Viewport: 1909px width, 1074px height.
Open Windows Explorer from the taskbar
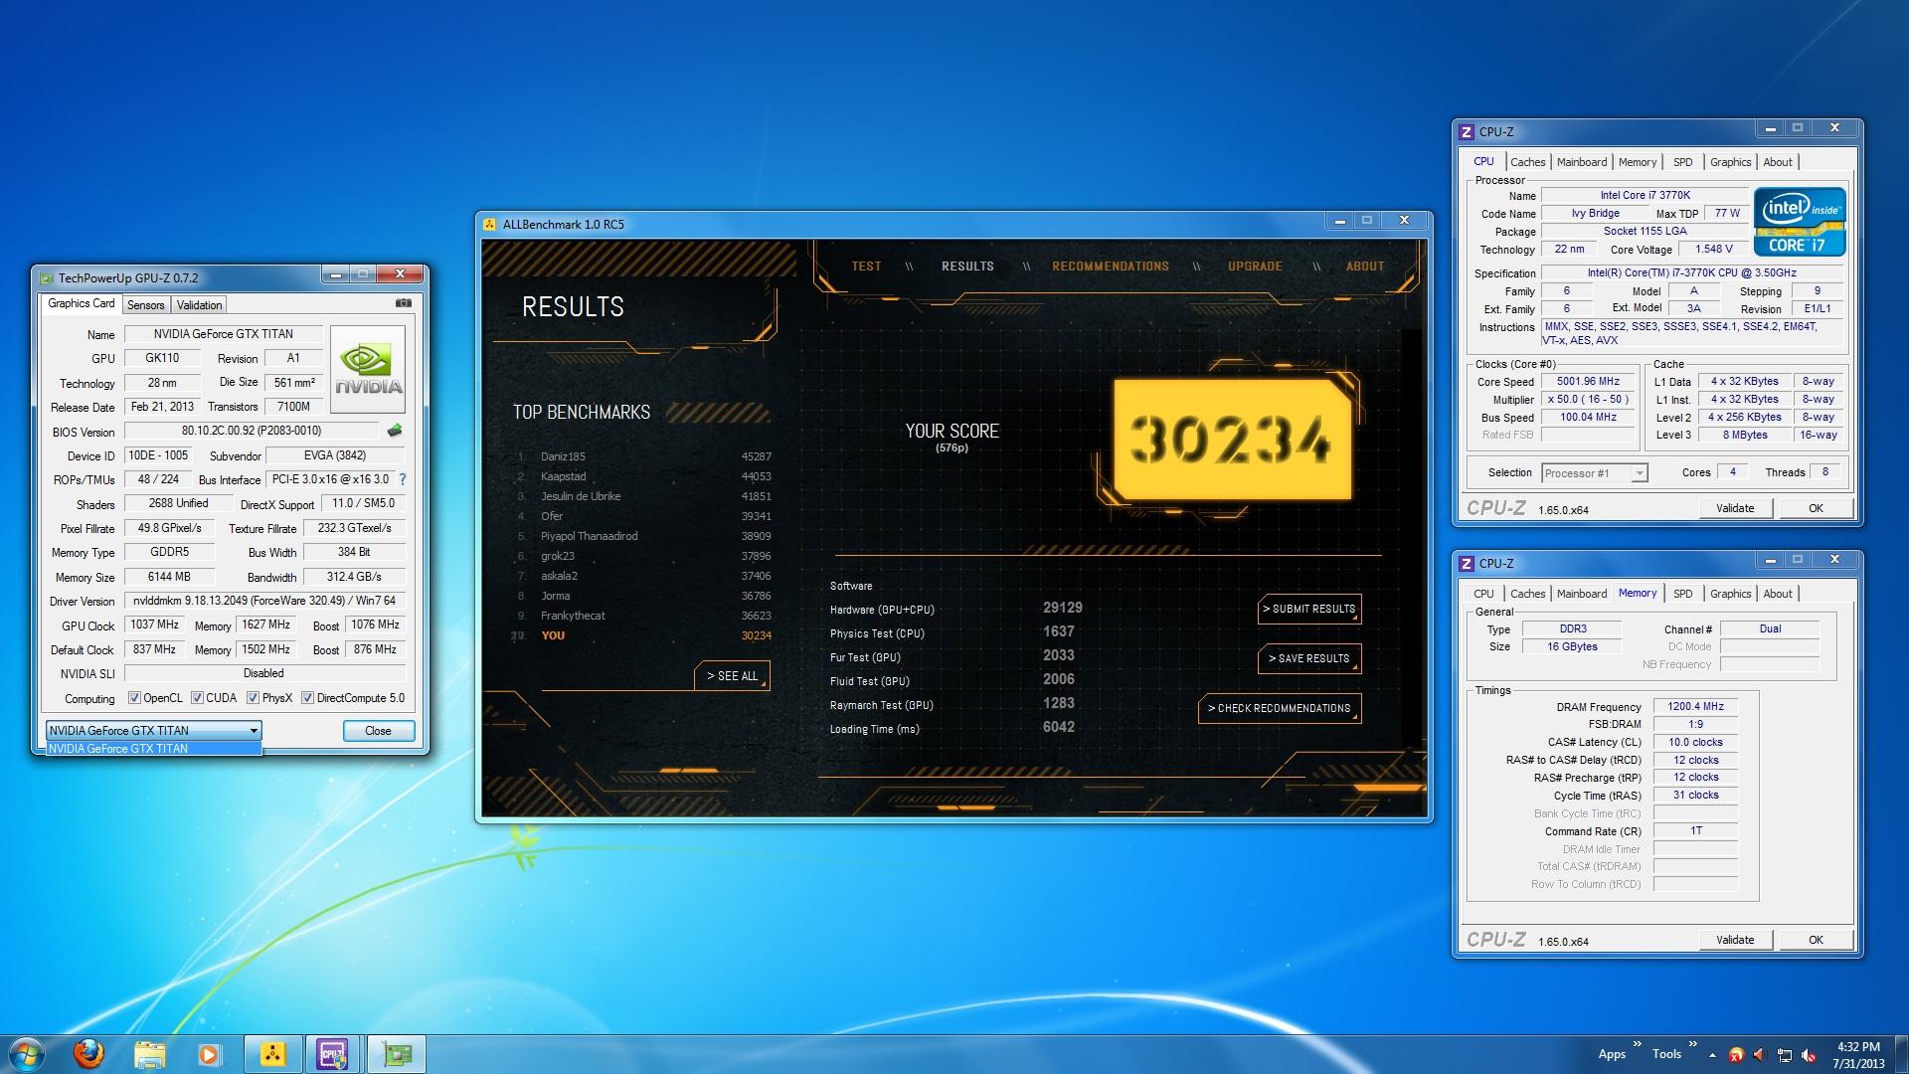(x=149, y=1053)
